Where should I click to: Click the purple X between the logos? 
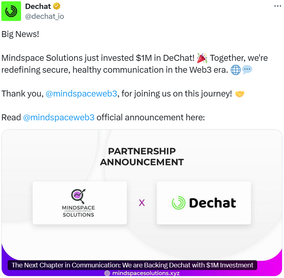[142, 203]
